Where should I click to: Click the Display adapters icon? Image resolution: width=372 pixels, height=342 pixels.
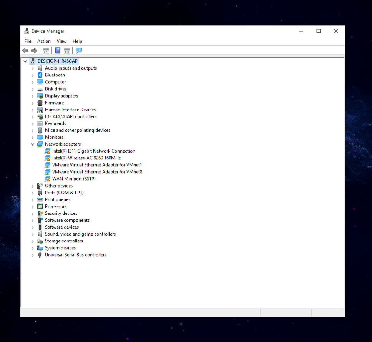click(40, 96)
